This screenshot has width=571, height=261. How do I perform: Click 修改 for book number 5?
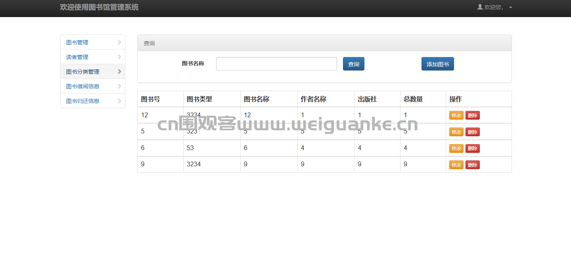pos(456,132)
